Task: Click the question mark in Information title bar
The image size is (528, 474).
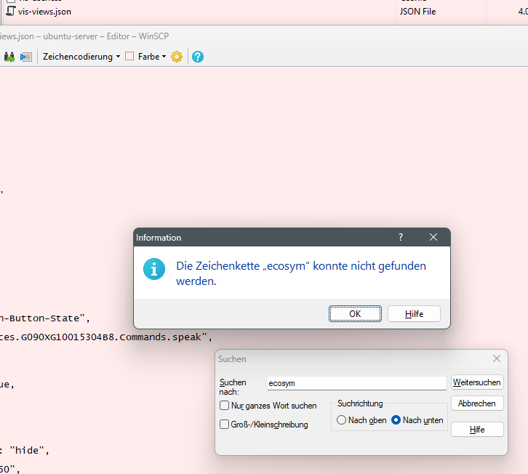Action: 401,238
